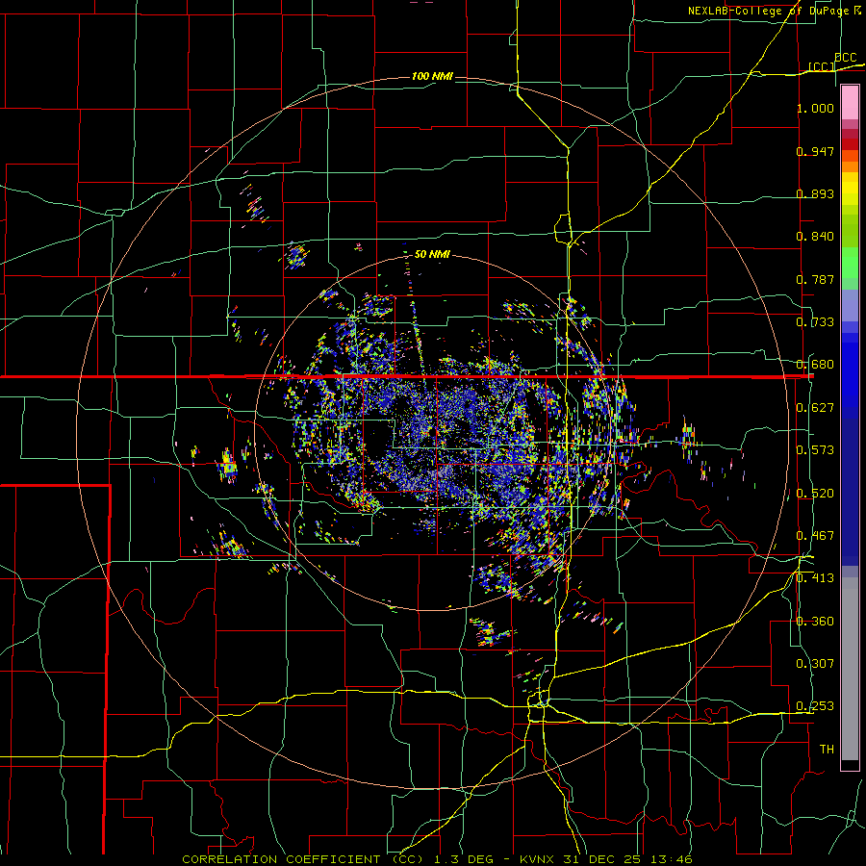Click the 0.360 scale label
The width and height of the screenshot is (866, 866).
tap(815, 622)
